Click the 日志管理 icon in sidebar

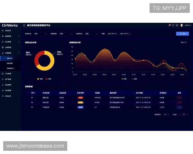(3, 73)
